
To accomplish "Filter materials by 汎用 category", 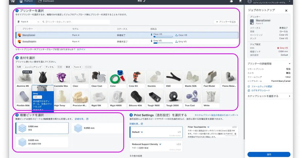I will [19, 67].
